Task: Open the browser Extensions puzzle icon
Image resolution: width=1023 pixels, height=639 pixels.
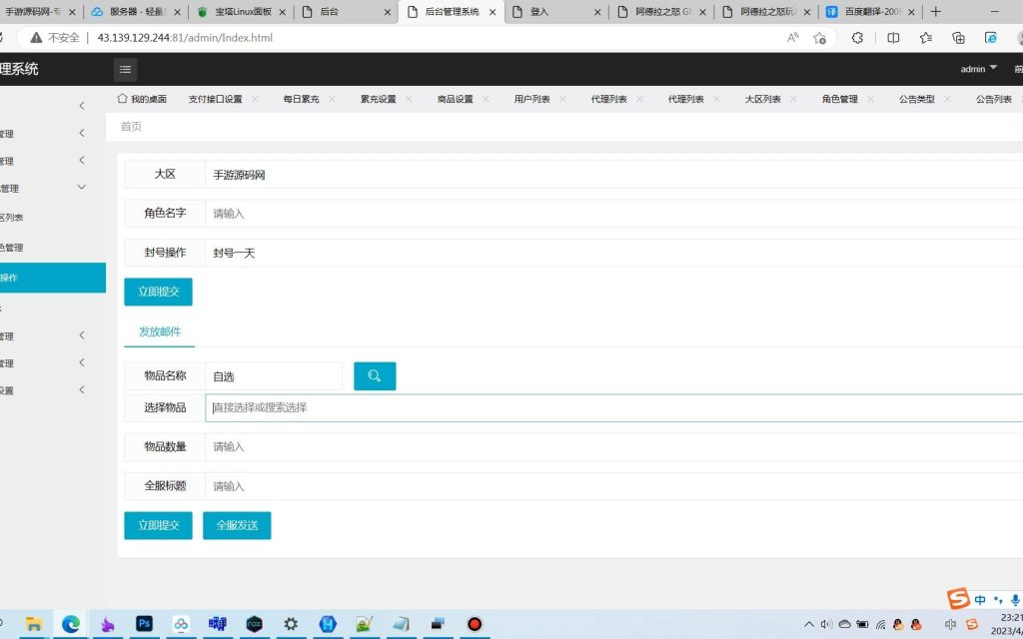Action: [857, 38]
